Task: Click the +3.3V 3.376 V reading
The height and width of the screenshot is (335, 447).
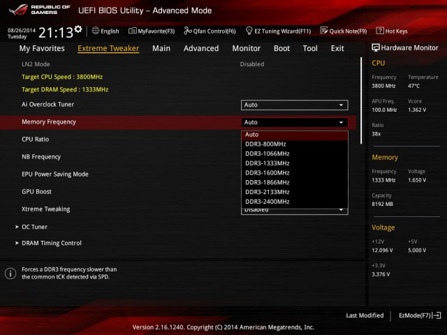Action: pyautogui.click(x=381, y=274)
